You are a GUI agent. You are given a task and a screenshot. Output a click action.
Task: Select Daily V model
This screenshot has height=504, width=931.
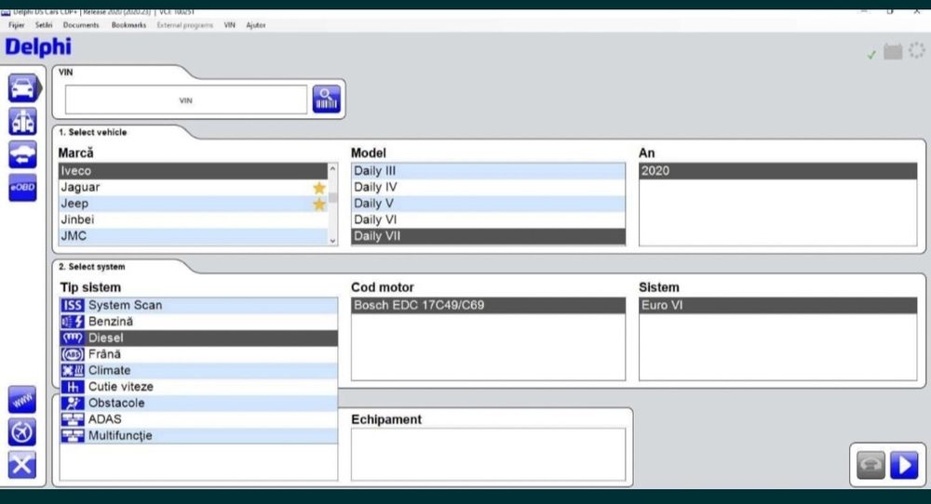pos(488,204)
